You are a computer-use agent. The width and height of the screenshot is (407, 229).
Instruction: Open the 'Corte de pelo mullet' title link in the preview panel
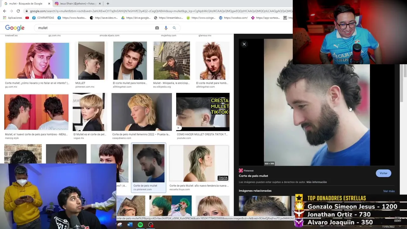pyautogui.click(x=253, y=176)
